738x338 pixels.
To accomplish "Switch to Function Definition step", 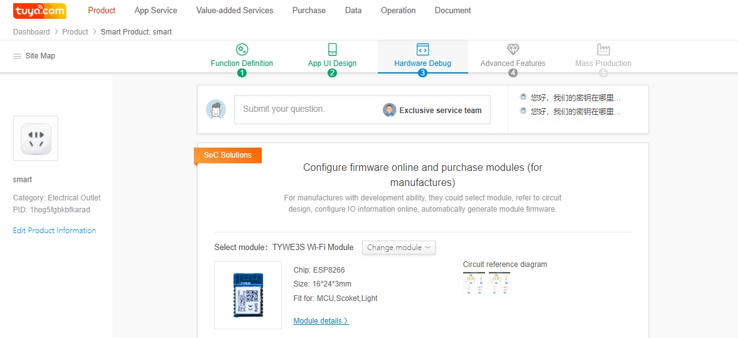I will click(x=242, y=63).
